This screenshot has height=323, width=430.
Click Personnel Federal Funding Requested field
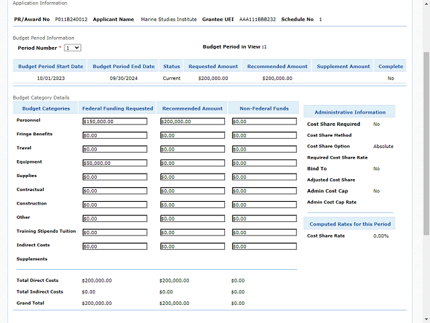[114, 122]
